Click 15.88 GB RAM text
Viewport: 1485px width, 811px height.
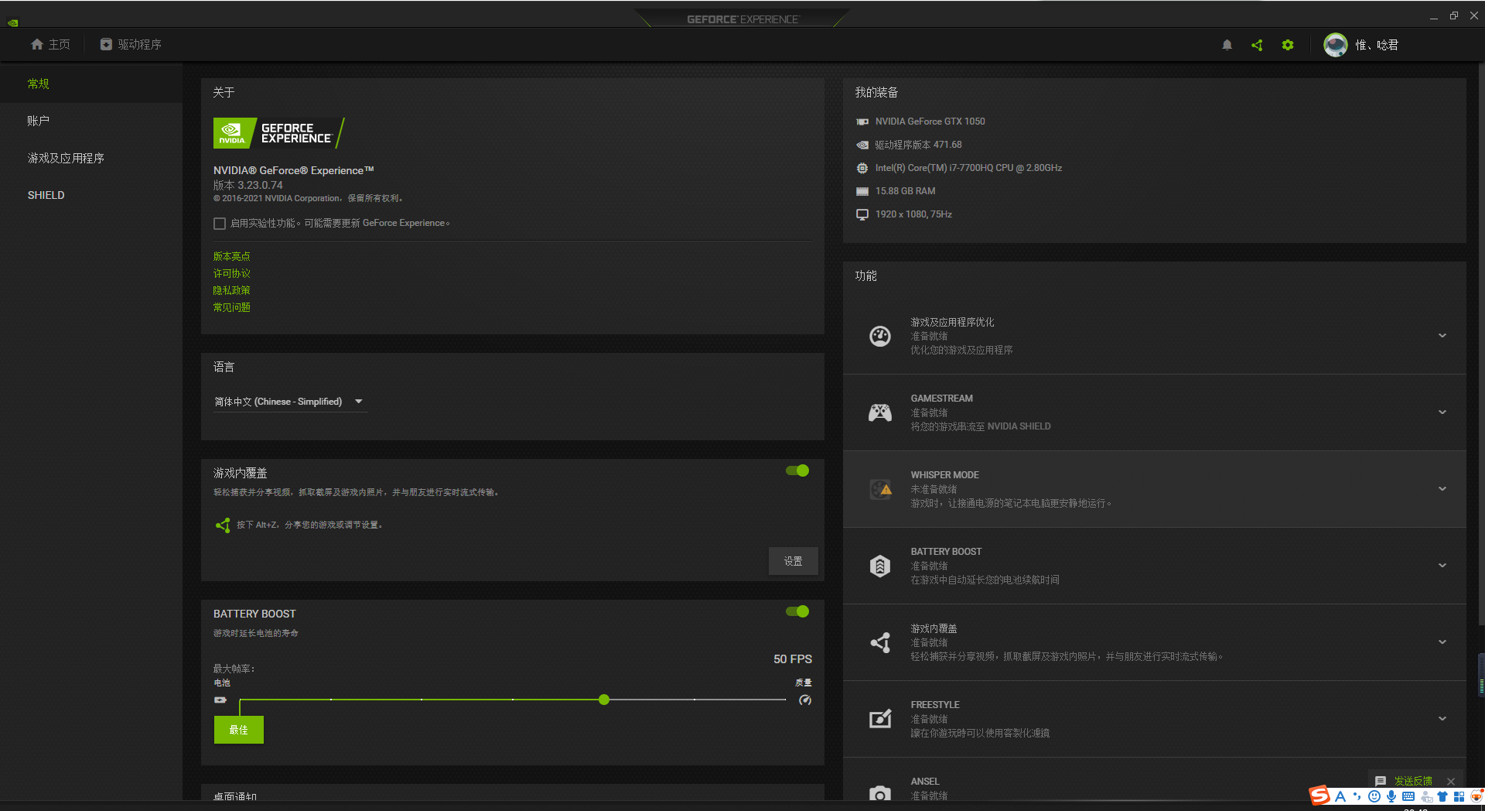905,191
